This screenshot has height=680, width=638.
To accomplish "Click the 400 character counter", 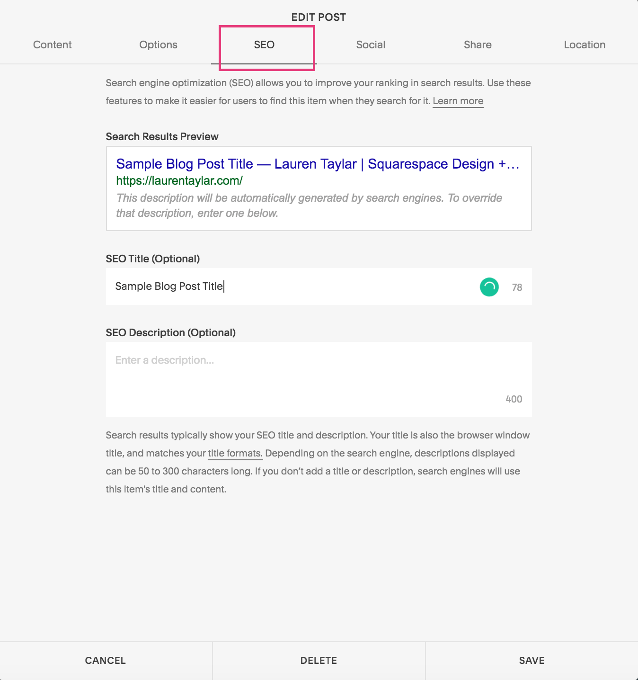I will 513,399.
